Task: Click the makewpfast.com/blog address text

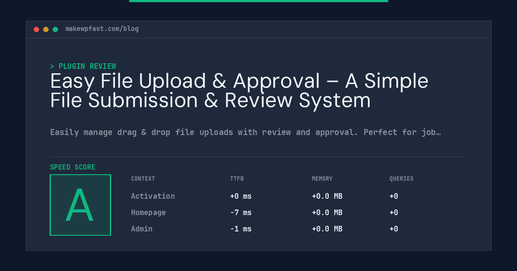Action: [102, 29]
